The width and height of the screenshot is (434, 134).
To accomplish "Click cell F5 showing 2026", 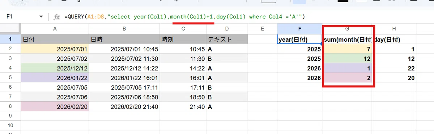I will (299, 78).
